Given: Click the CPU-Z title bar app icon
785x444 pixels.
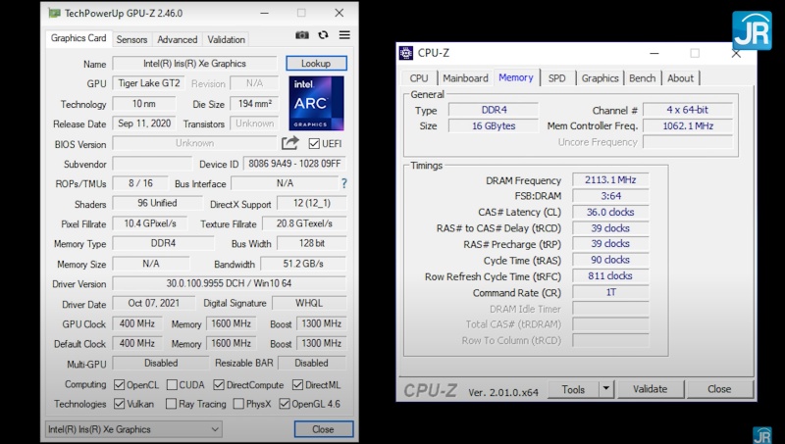Looking at the screenshot, I should coord(406,53).
